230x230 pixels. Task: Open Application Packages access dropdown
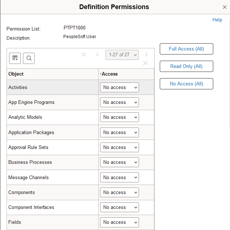pos(119,133)
